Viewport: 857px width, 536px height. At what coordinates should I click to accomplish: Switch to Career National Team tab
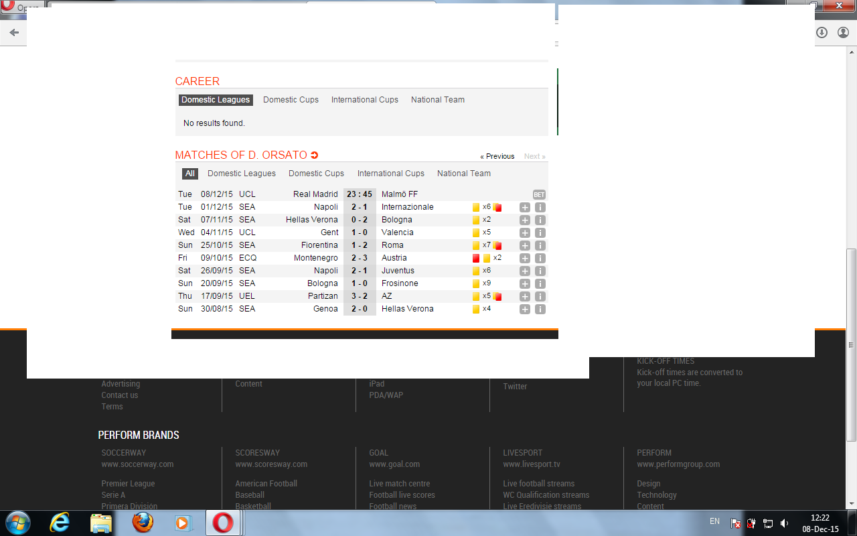[x=438, y=100]
